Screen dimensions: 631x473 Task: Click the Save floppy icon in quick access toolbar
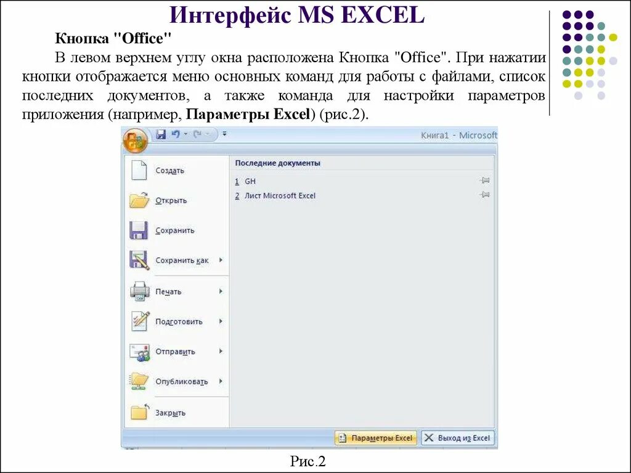click(161, 134)
